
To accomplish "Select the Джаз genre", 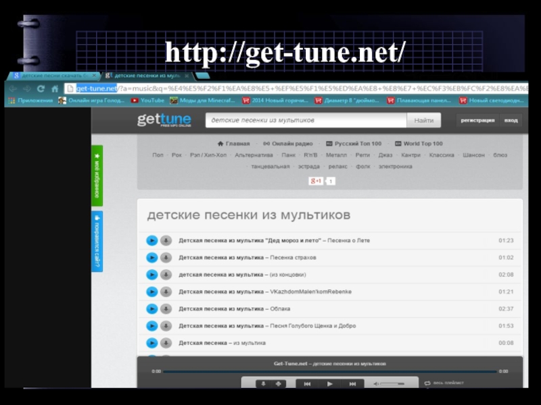I will [385, 155].
